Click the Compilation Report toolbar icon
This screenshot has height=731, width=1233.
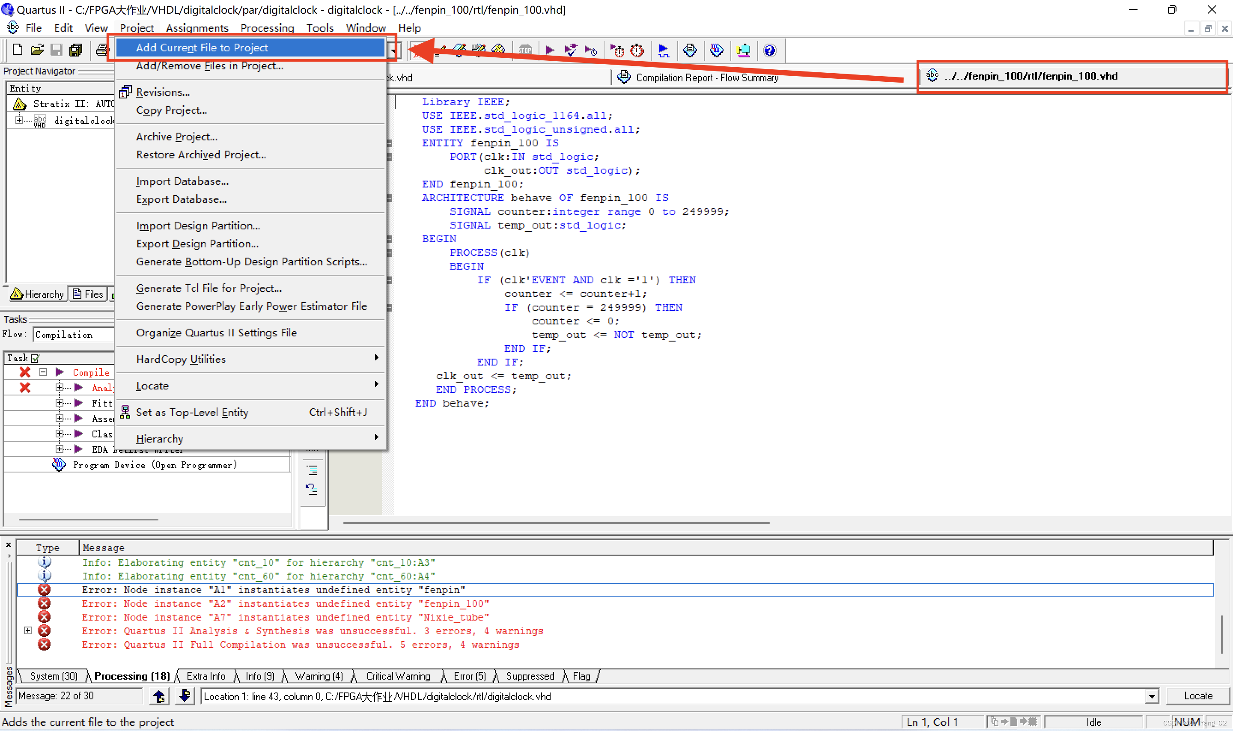coord(690,50)
